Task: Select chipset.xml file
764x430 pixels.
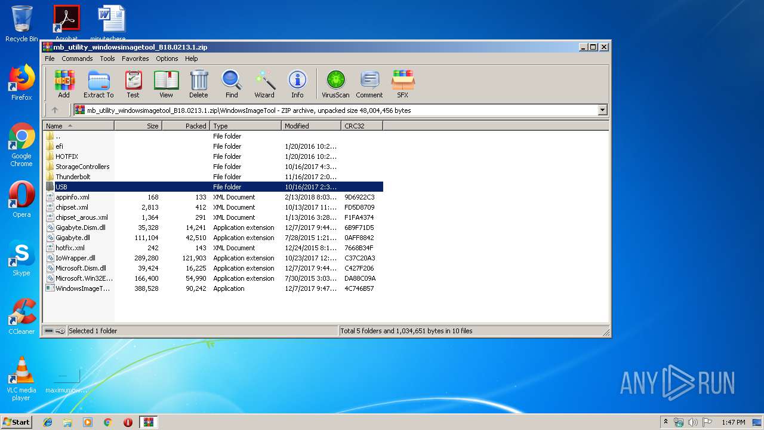Action: [213, 207]
